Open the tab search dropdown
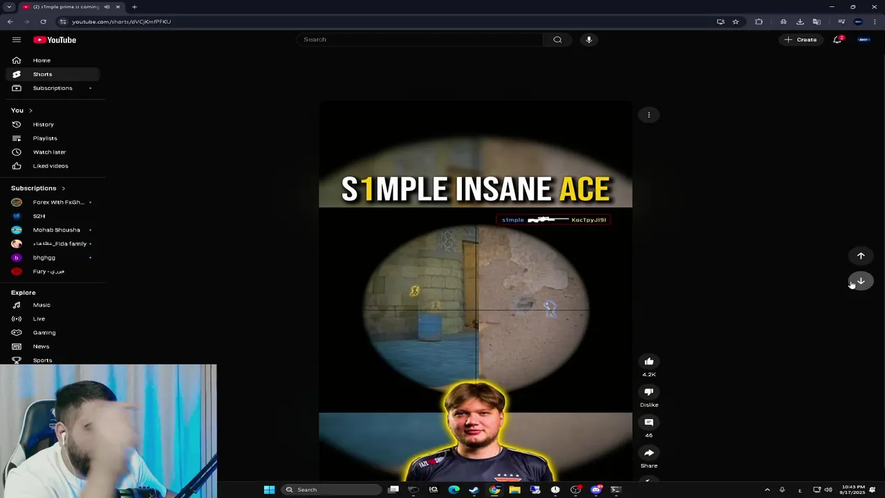885x498 pixels. [9, 7]
